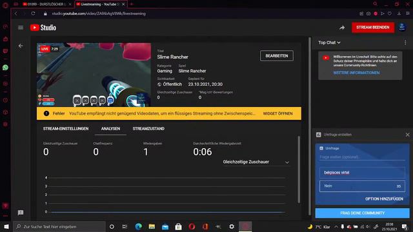
Task: Select the Analysen tab
Action: [110, 129]
